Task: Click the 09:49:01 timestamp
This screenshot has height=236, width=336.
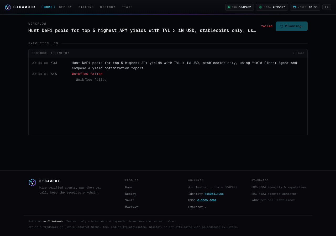Action: pyautogui.click(x=40, y=74)
